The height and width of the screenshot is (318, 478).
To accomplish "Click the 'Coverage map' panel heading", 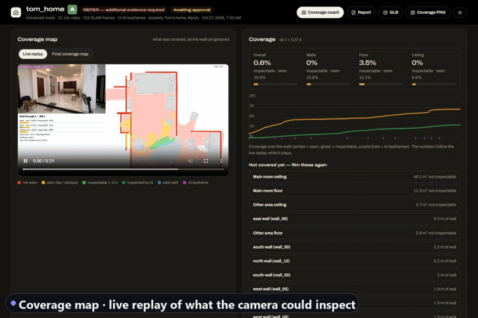I will (37, 39).
